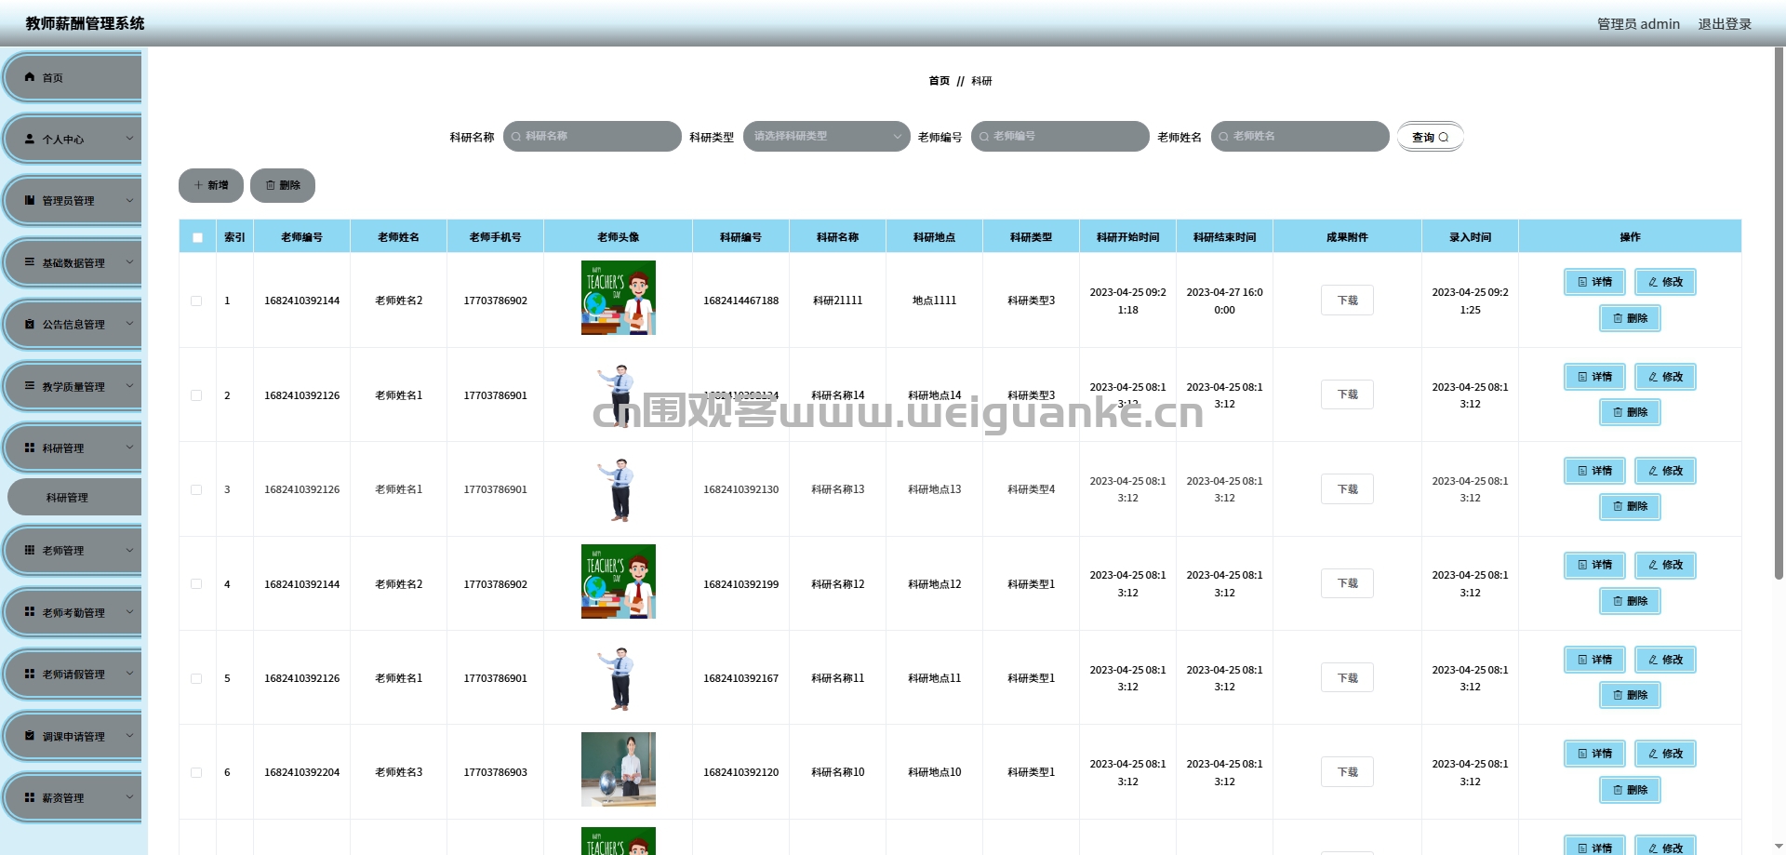
Task: Toggle the select-all checkbox in table header
Action: pyautogui.click(x=197, y=237)
